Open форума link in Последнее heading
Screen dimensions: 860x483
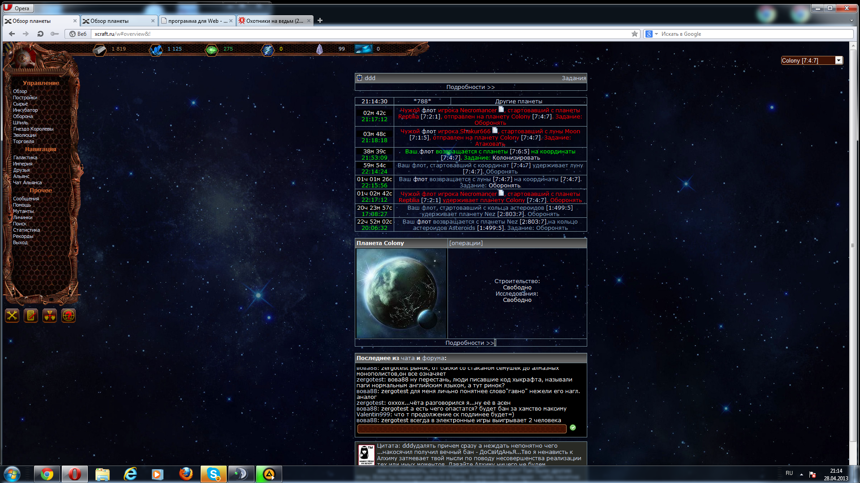[433, 358]
